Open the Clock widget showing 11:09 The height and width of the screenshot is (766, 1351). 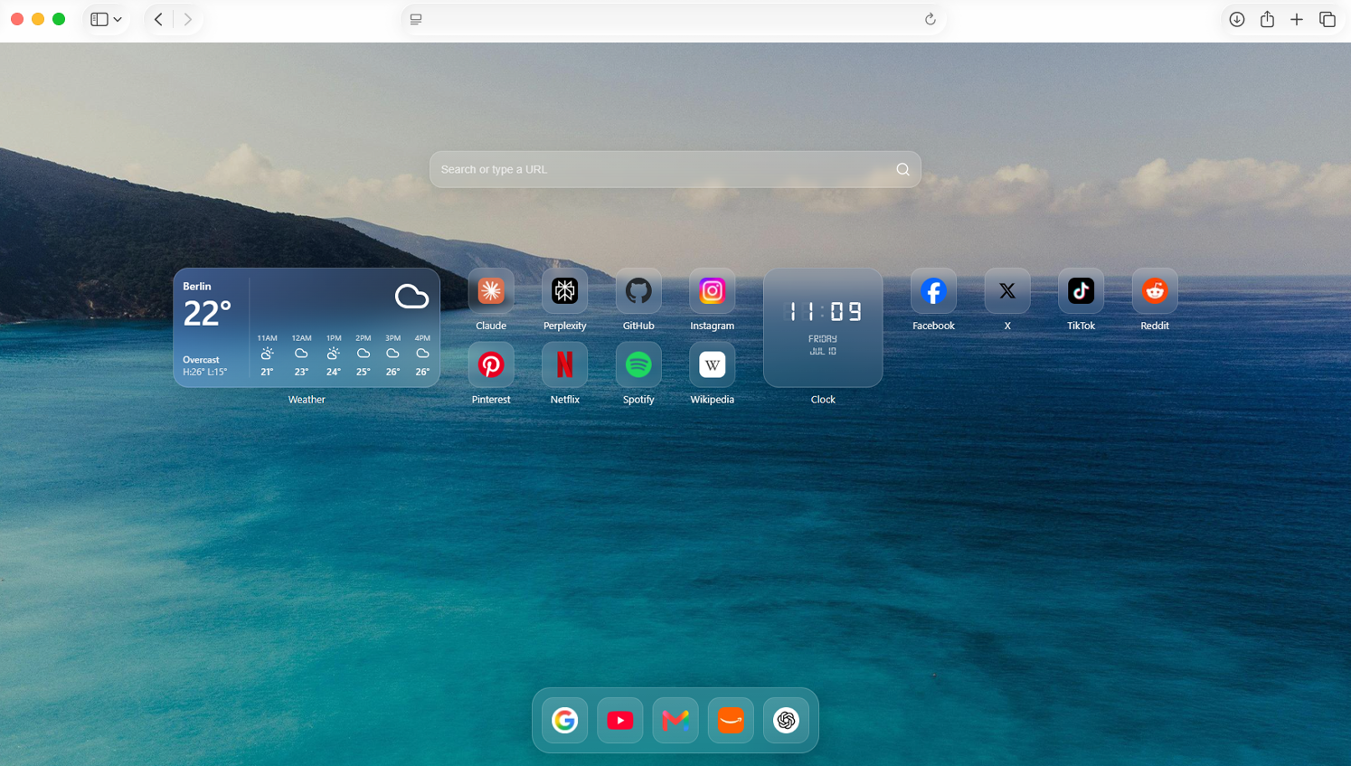tap(823, 327)
